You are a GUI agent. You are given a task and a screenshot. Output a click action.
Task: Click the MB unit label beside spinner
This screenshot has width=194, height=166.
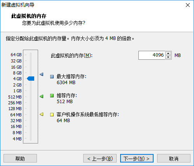click(x=178, y=55)
